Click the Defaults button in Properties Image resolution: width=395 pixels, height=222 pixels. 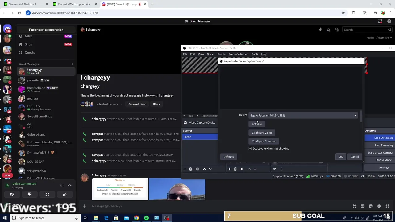point(229,157)
